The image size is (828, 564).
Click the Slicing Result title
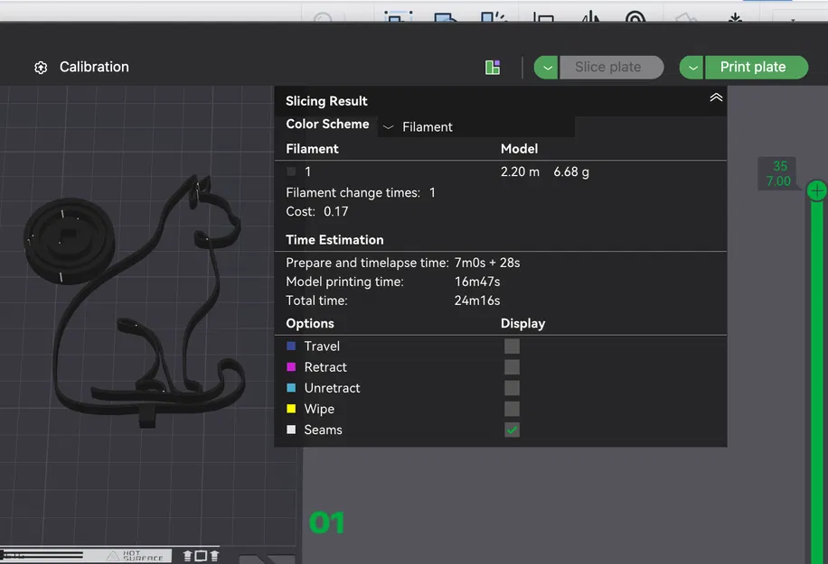[326, 101]
